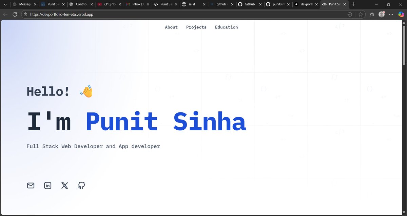Screen dimensions: 407x216
Task: Open the GitHub social icon
Action: pos(81,186)
